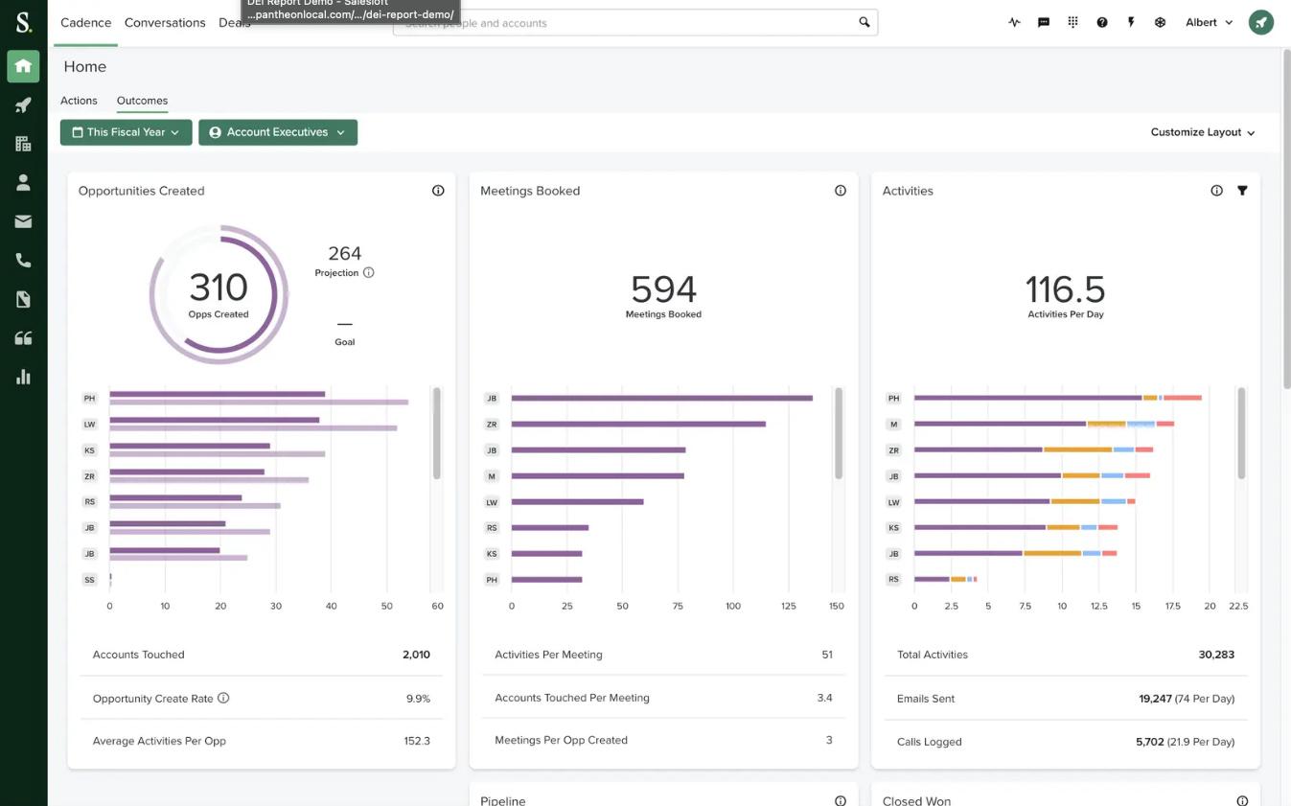
Task: Click the search magnifier icon
Action: pos(865,22)
